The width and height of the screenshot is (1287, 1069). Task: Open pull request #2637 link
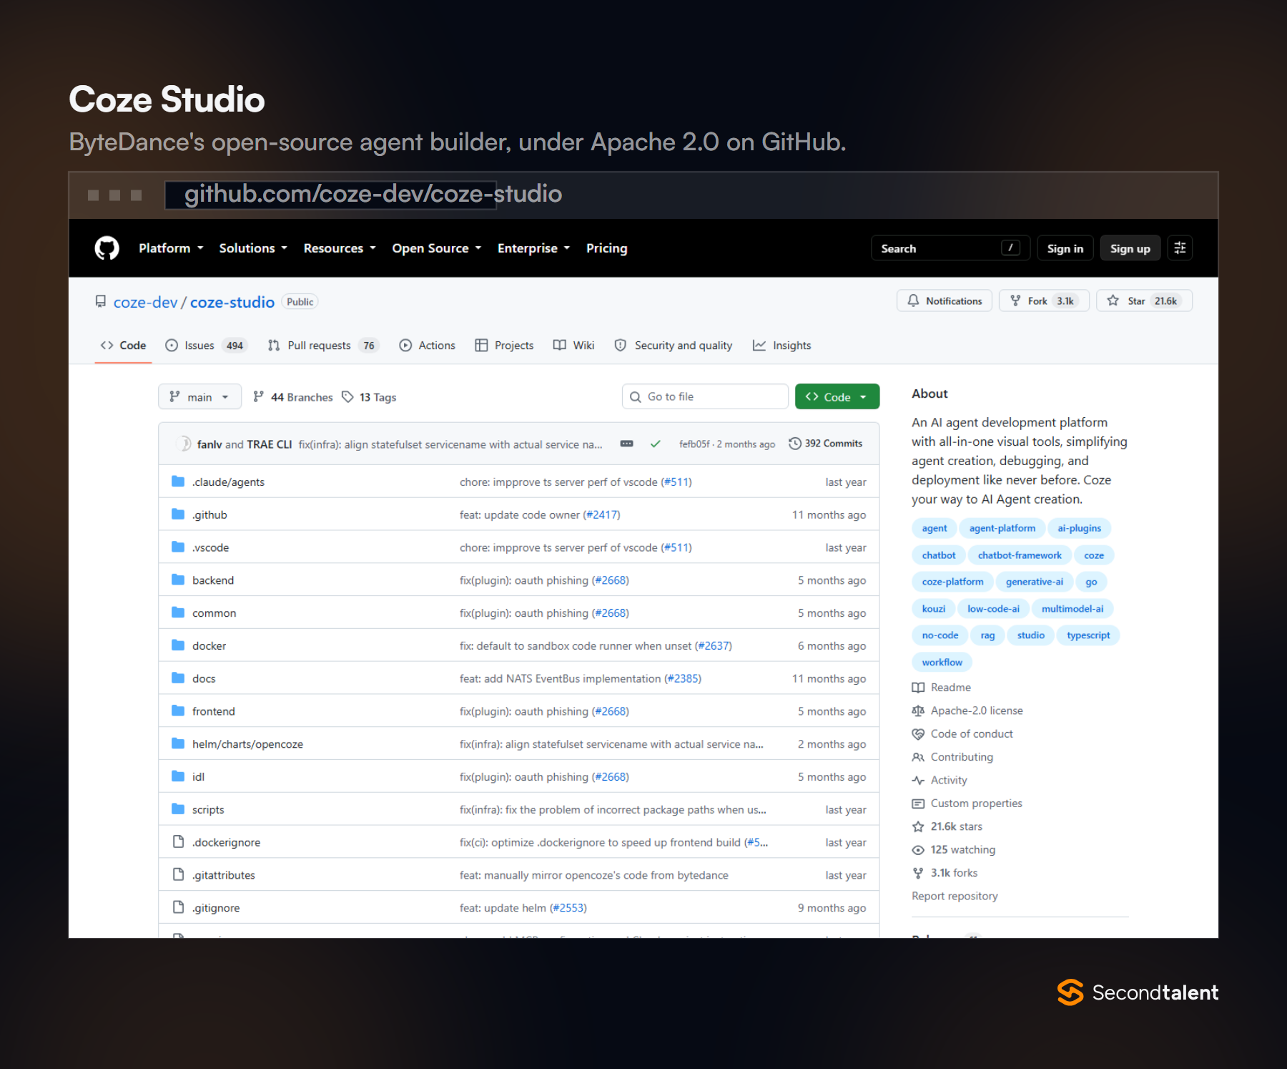(714, 645)
